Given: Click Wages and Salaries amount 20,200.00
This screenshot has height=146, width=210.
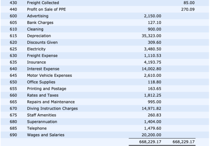Looking at the screenshot, I should pyautogui.click(x=151, y=135).
